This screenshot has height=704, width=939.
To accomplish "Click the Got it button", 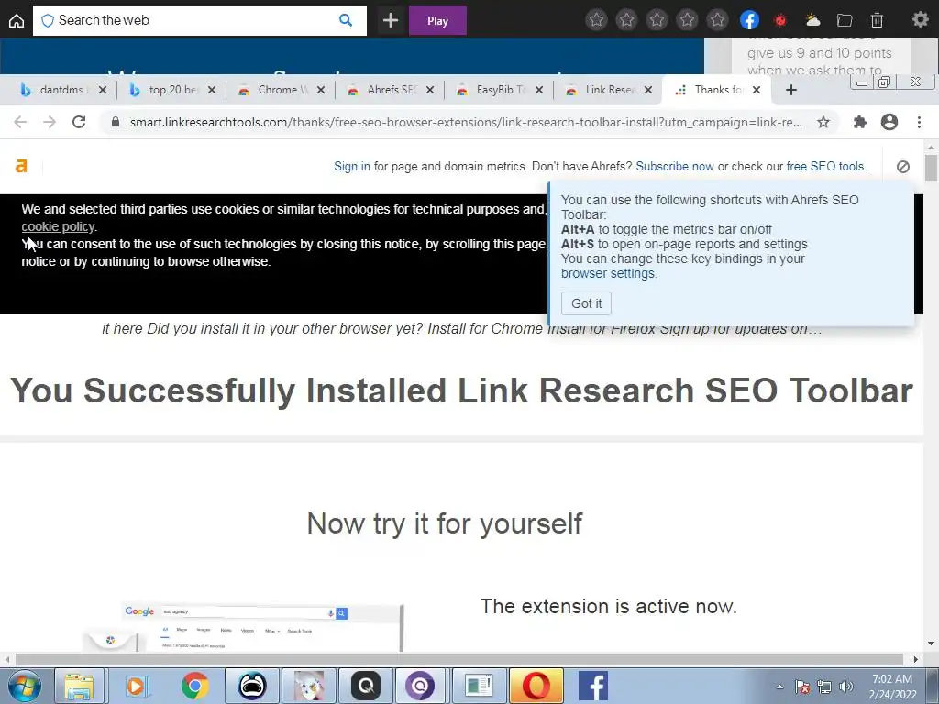I will (x=586, y=303).
